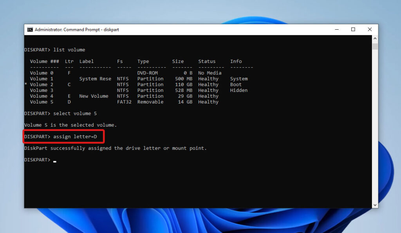Click the Volume 5 row in the list

pos(42,102)
